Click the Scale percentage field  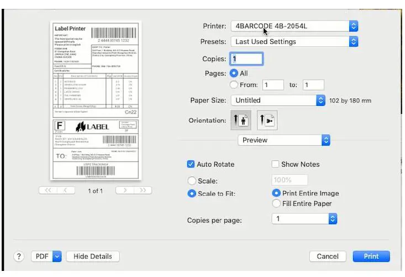290,180
